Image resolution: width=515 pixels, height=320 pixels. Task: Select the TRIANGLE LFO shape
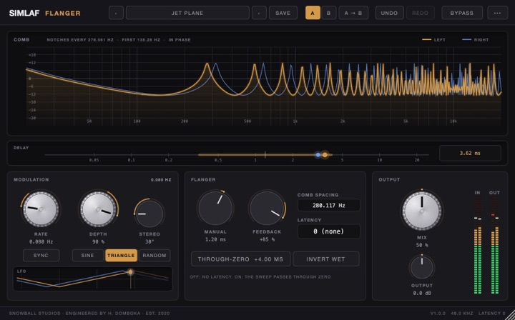pyautogui.click(x=121, y=256)
